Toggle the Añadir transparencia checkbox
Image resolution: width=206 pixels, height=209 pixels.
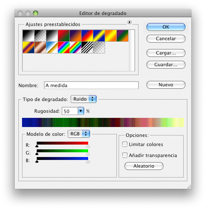tap(125, 155)
